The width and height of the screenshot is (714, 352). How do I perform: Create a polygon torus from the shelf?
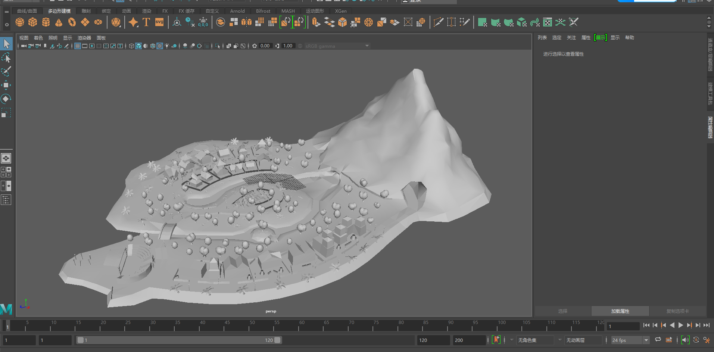tap(72, 22)
